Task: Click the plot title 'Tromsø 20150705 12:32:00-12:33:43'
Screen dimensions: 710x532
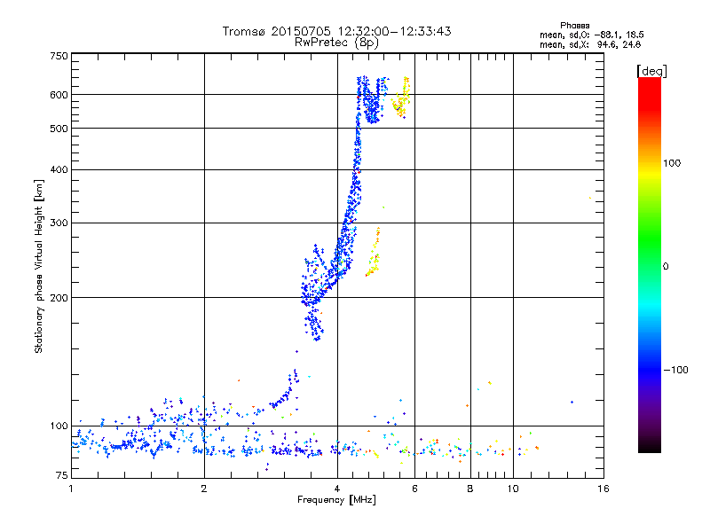Action: (336, 31)
